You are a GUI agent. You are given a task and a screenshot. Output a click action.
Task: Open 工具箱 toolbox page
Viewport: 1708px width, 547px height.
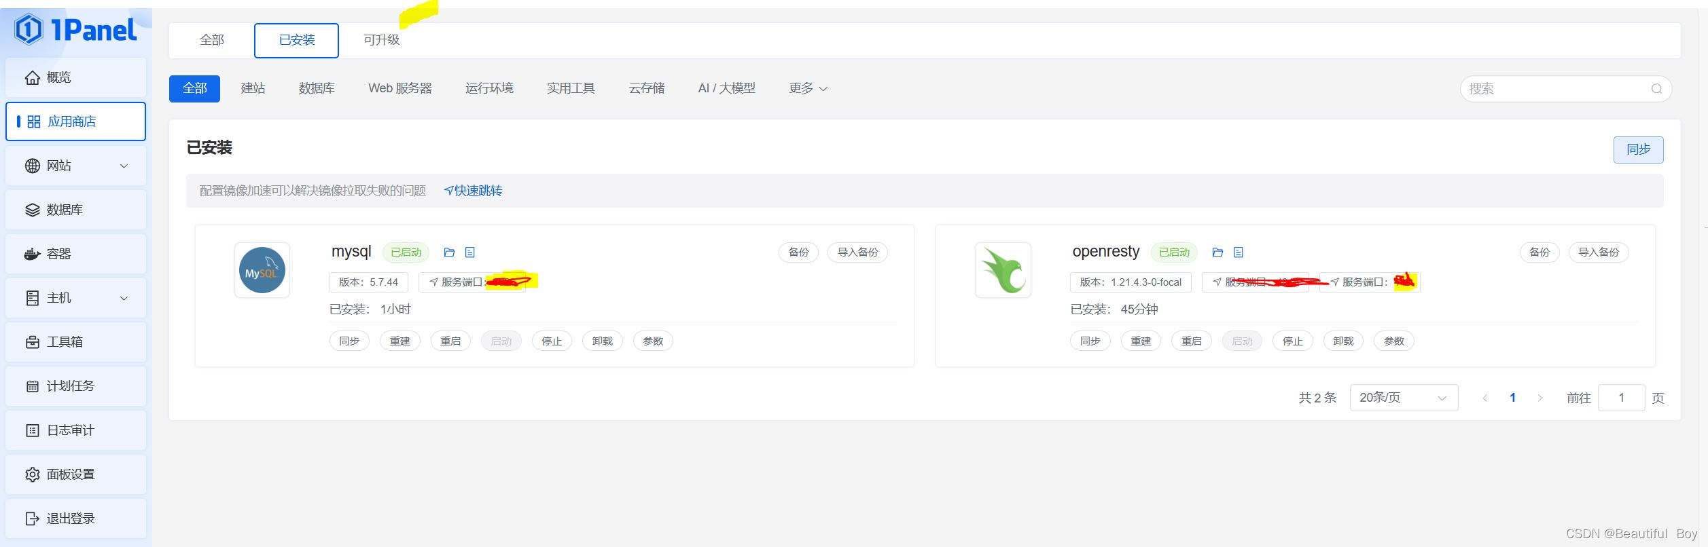pyautogui.click(x=75, y=342)
